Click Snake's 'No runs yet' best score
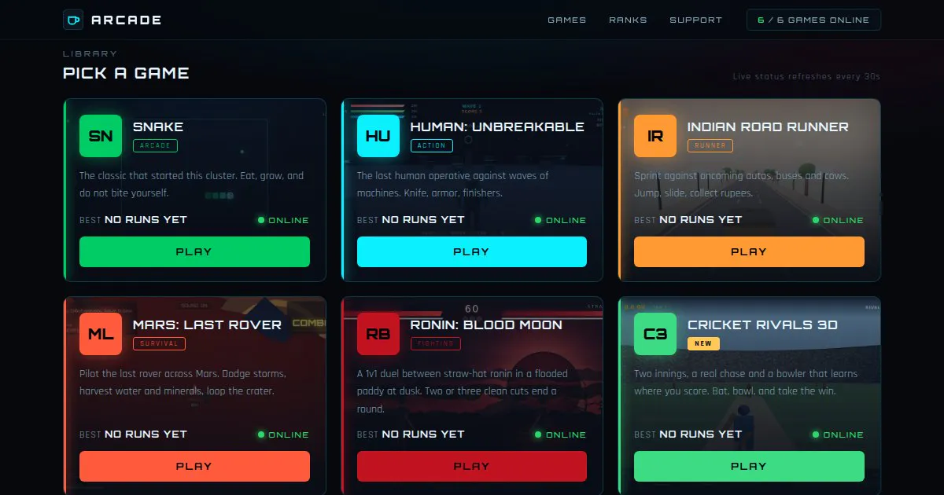The width and height of the screenshot is (944, 495). [x=146, y=220]
